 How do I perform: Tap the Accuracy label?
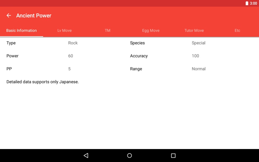139,56
